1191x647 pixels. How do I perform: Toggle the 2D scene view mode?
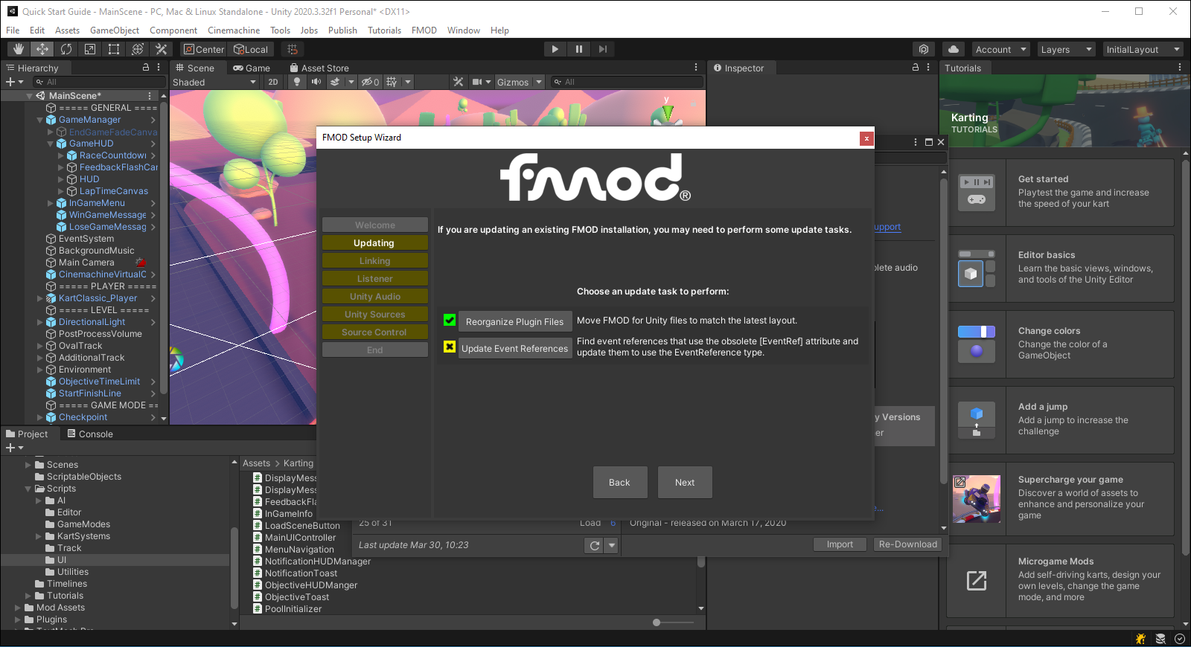click(273, 82)
